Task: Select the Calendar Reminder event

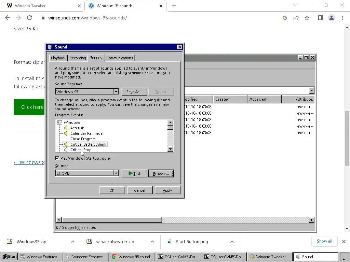Action: [87, 133]
